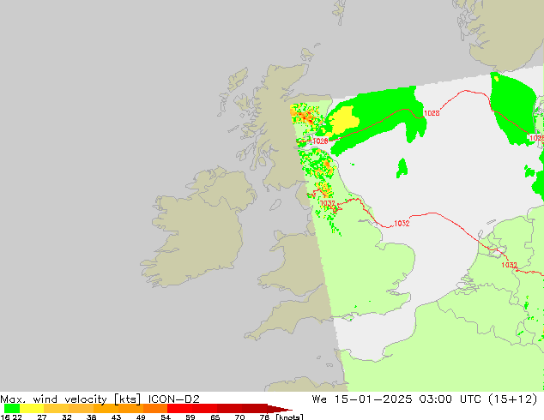Click the '1028' isobar label over the open North Sea
Viewport: 544px width, 420px height.
432,113
